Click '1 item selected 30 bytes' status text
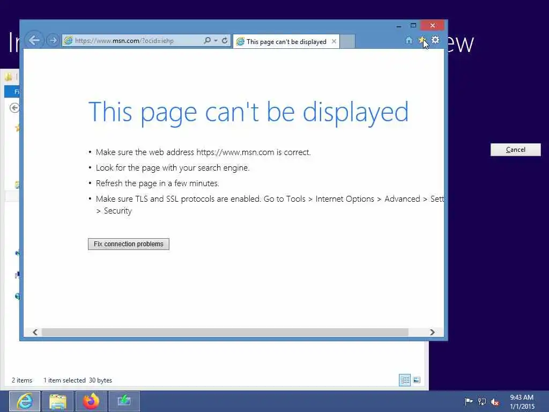Viewport: 549px width, 412px height. click(x=78, y=380)
